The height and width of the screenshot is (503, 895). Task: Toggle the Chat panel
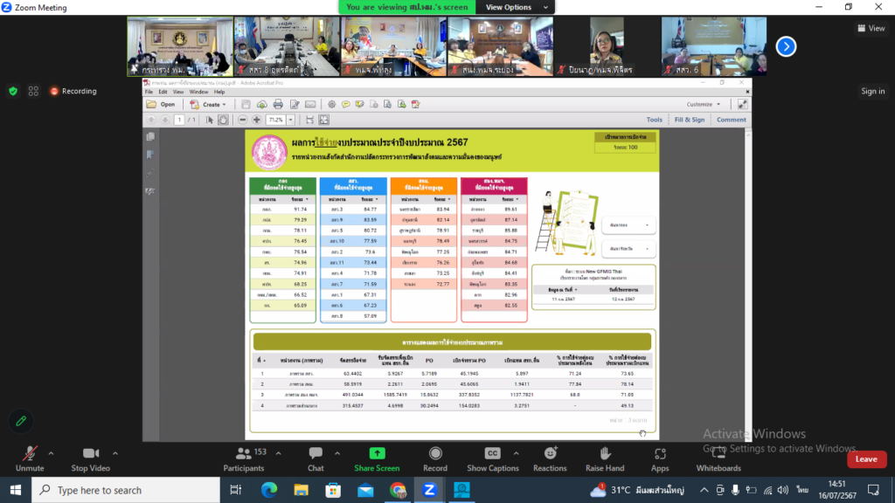point(316,459)
